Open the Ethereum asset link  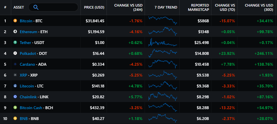click(x=28, y=32)
